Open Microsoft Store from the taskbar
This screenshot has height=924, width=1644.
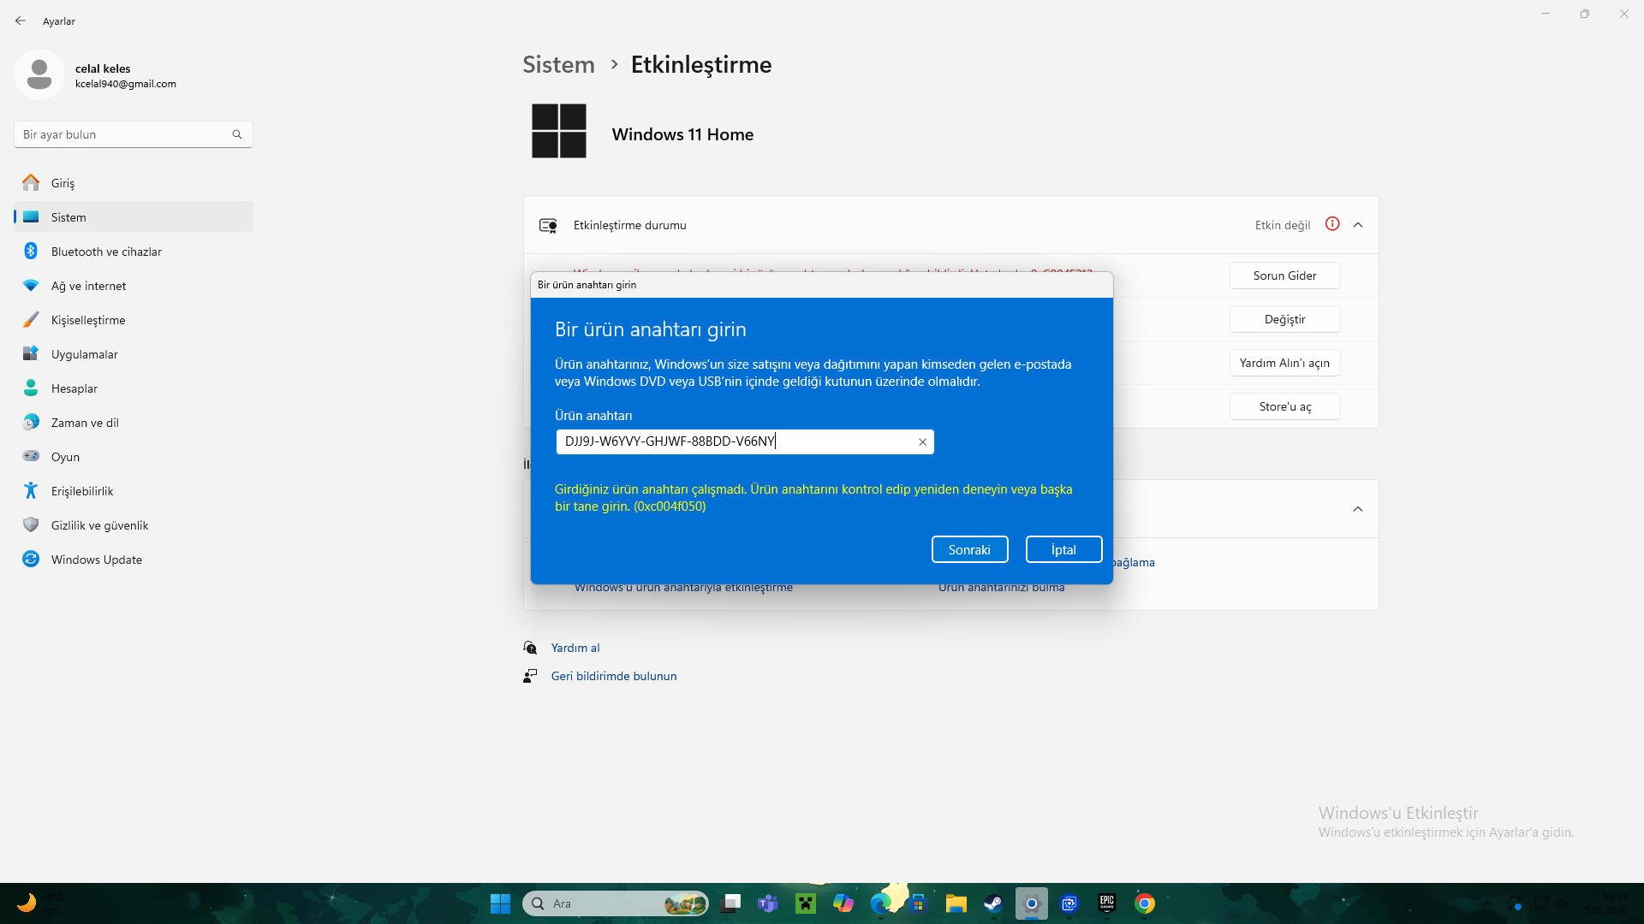pyautogui.click(x=919, y=903)
